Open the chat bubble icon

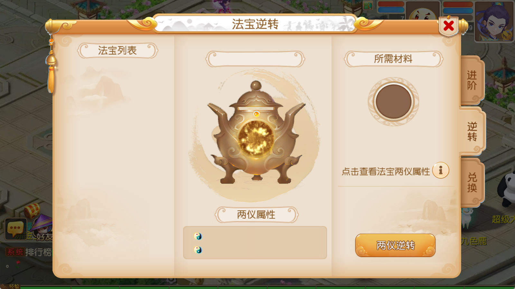click(15, 229)
